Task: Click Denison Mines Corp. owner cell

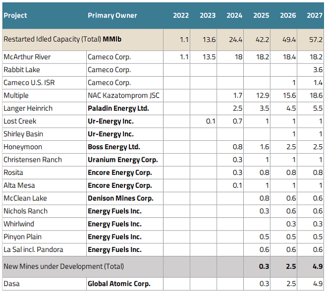Action: point(125,198)
